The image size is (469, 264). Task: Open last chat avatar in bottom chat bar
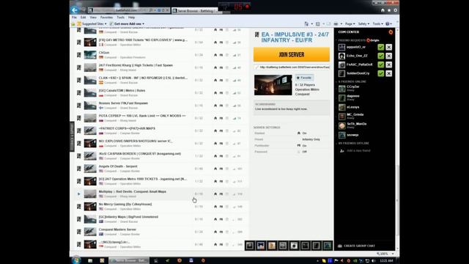328,246
